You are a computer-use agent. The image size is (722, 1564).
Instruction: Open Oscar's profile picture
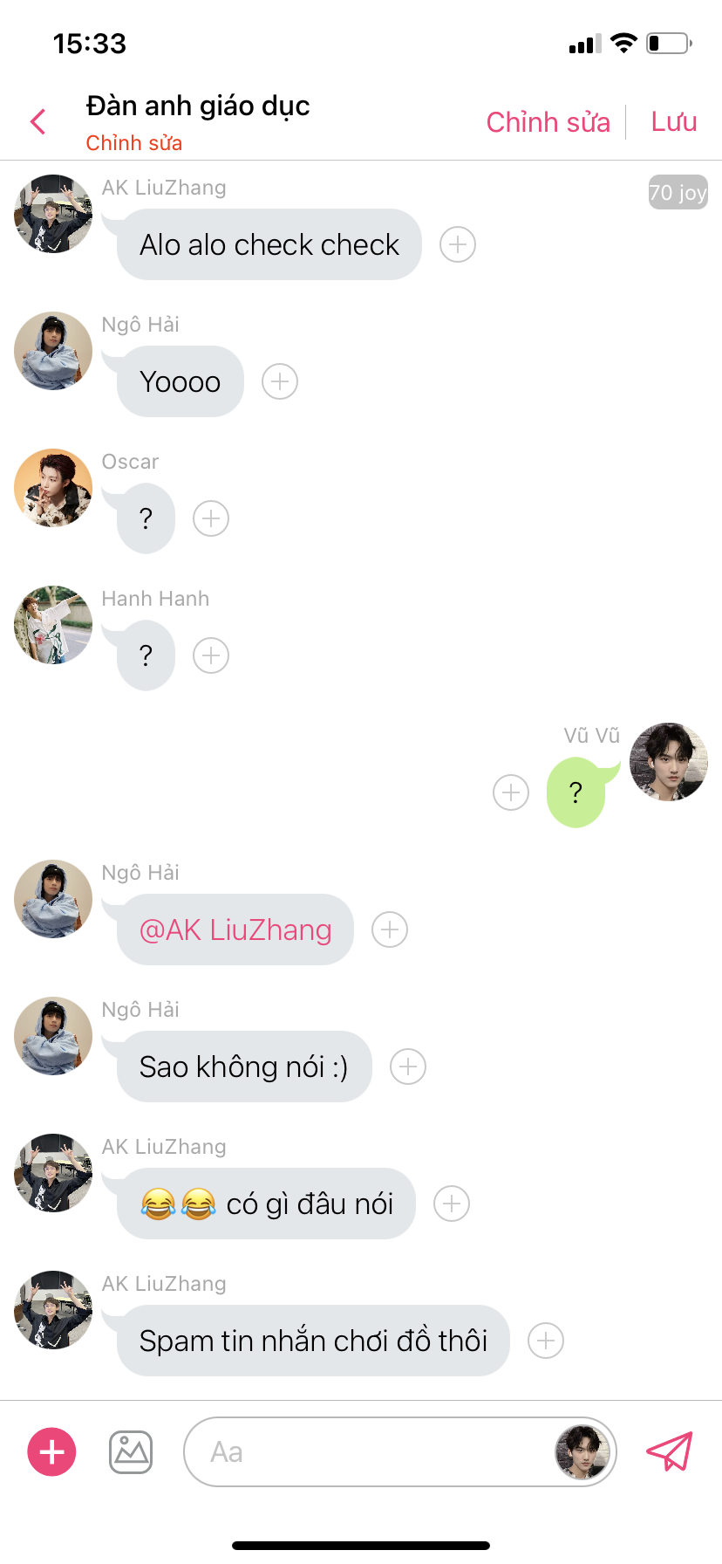click(x=53, y=488)
